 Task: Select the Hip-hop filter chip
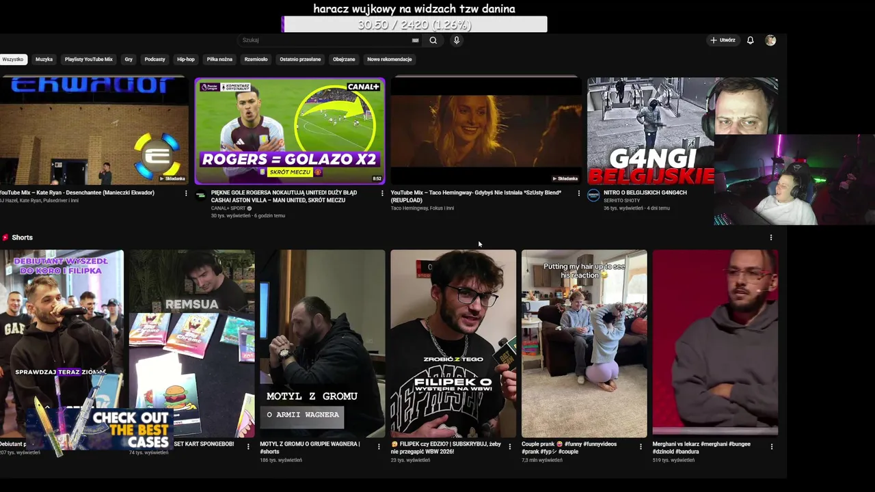[x=186, y=59]
